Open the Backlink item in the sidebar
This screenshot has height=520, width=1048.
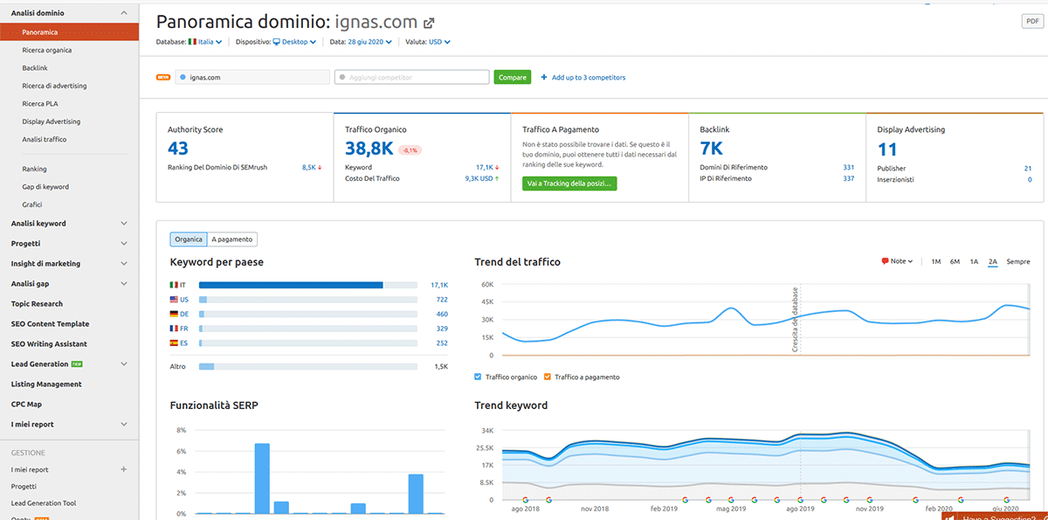pyautogui.click(x=35, y=68)
